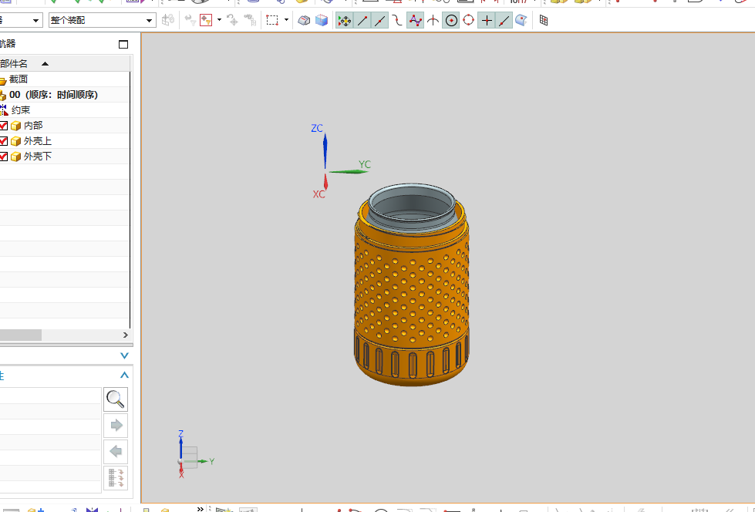Image resolution: width=755 pixels, height=512 pixels.
Task: Collapse the lower panel with the up chevron
Action: coord(124,375)
